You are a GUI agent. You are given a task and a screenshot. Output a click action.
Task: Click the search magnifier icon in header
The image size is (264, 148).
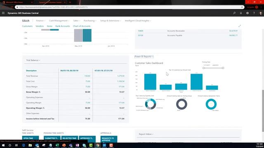(234, 13)
